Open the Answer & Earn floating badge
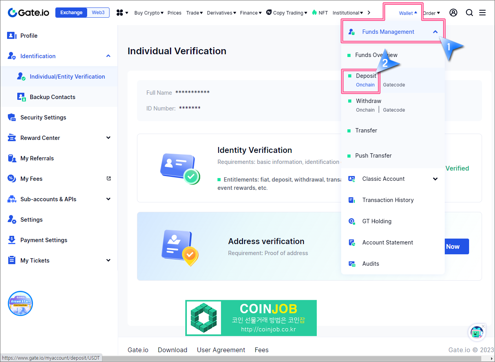This screenshot has width=495, height=362. click(x=20, y=303)
